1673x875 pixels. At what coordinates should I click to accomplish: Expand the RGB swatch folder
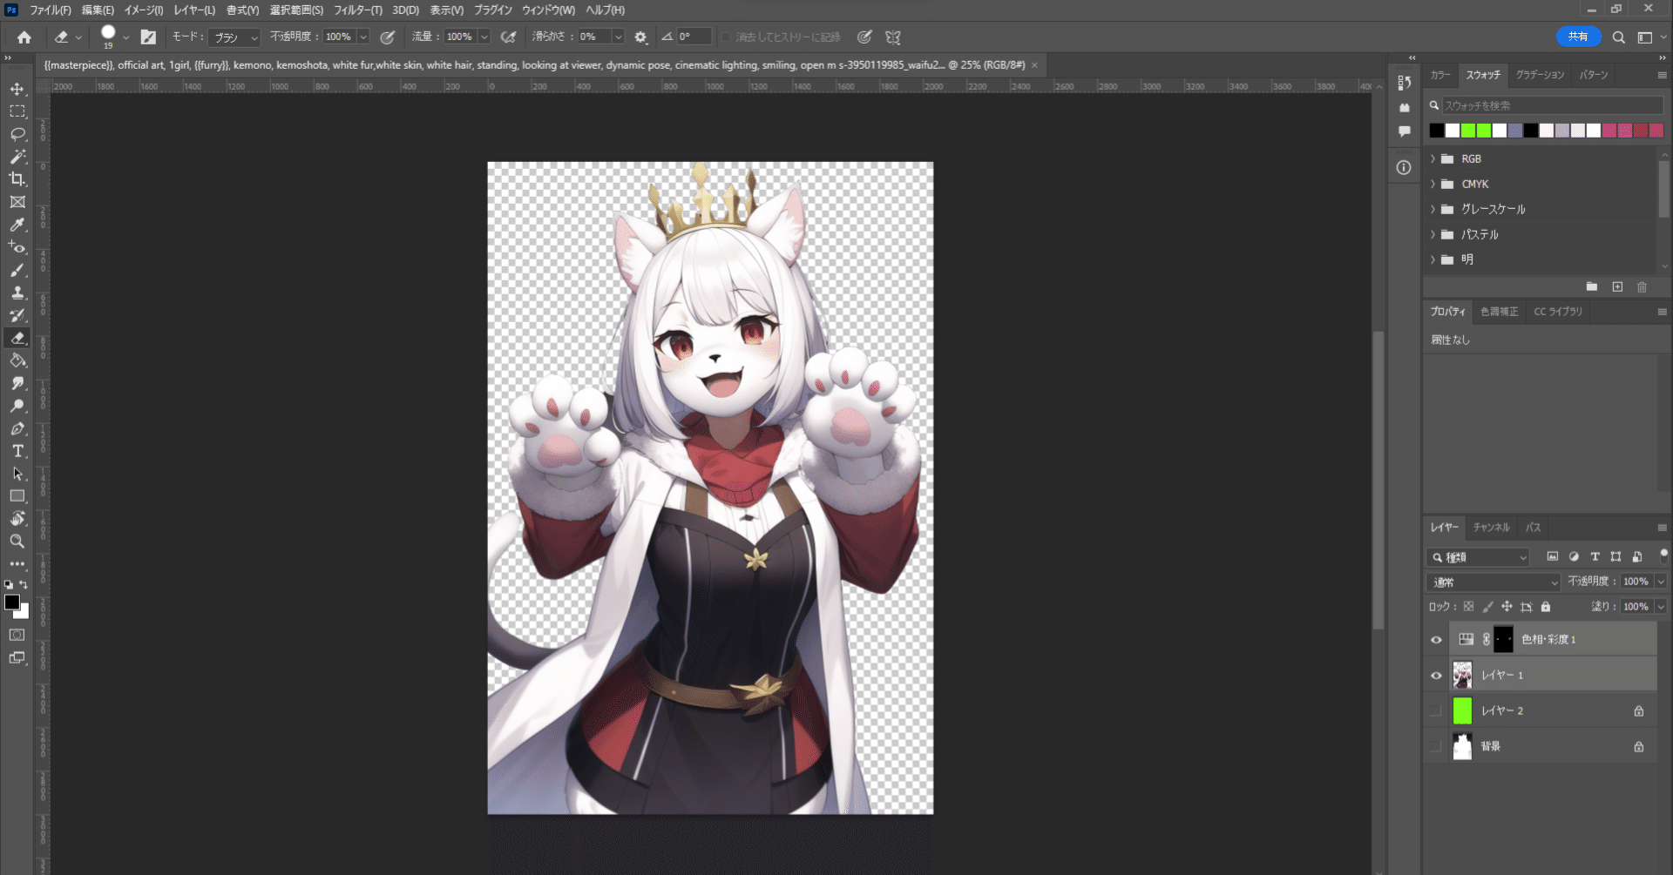click(x=1433, y=159)
